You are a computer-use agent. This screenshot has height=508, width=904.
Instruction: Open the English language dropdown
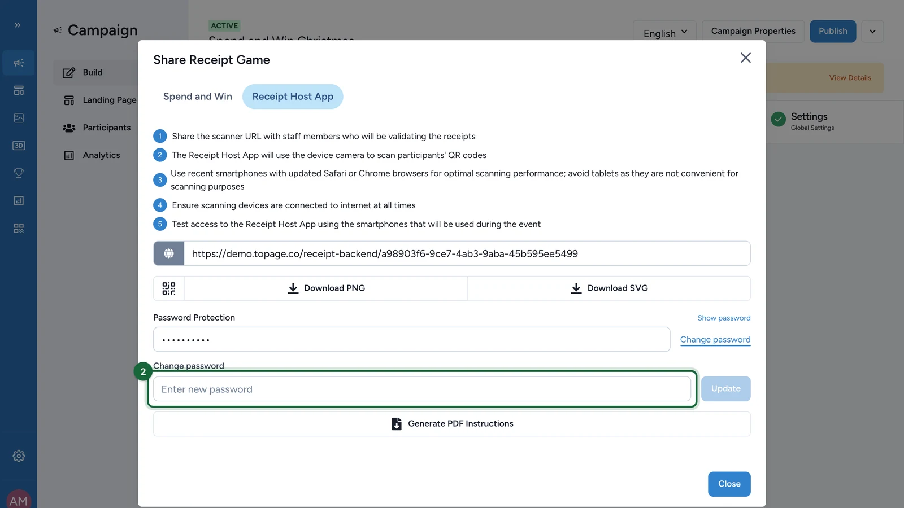point(666,32)
